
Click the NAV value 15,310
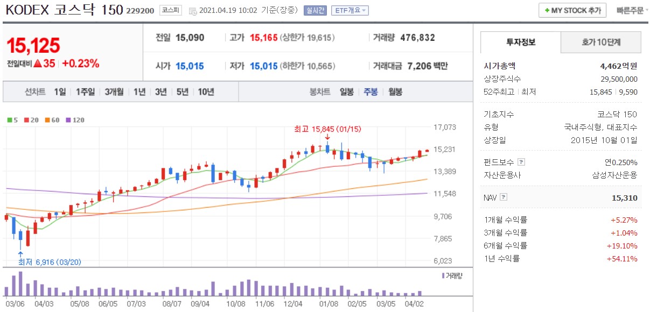pos(625,198)
